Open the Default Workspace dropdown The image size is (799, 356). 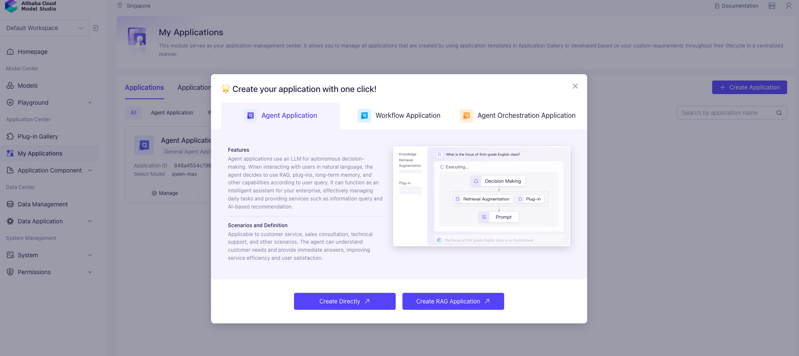[44, 28]
